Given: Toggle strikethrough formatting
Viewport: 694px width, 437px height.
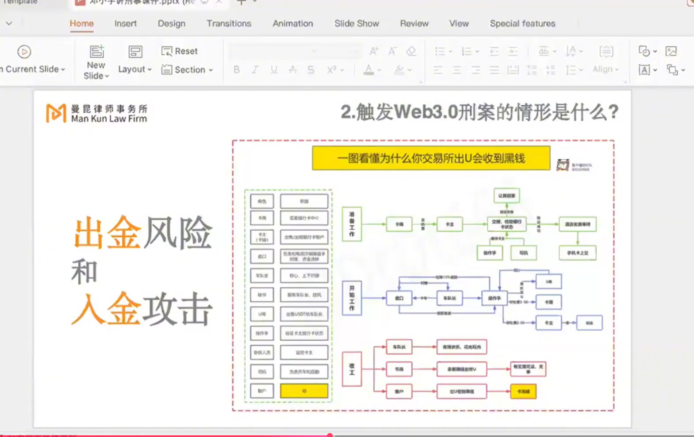Looking at the screenshot, I should pos(293,69).
